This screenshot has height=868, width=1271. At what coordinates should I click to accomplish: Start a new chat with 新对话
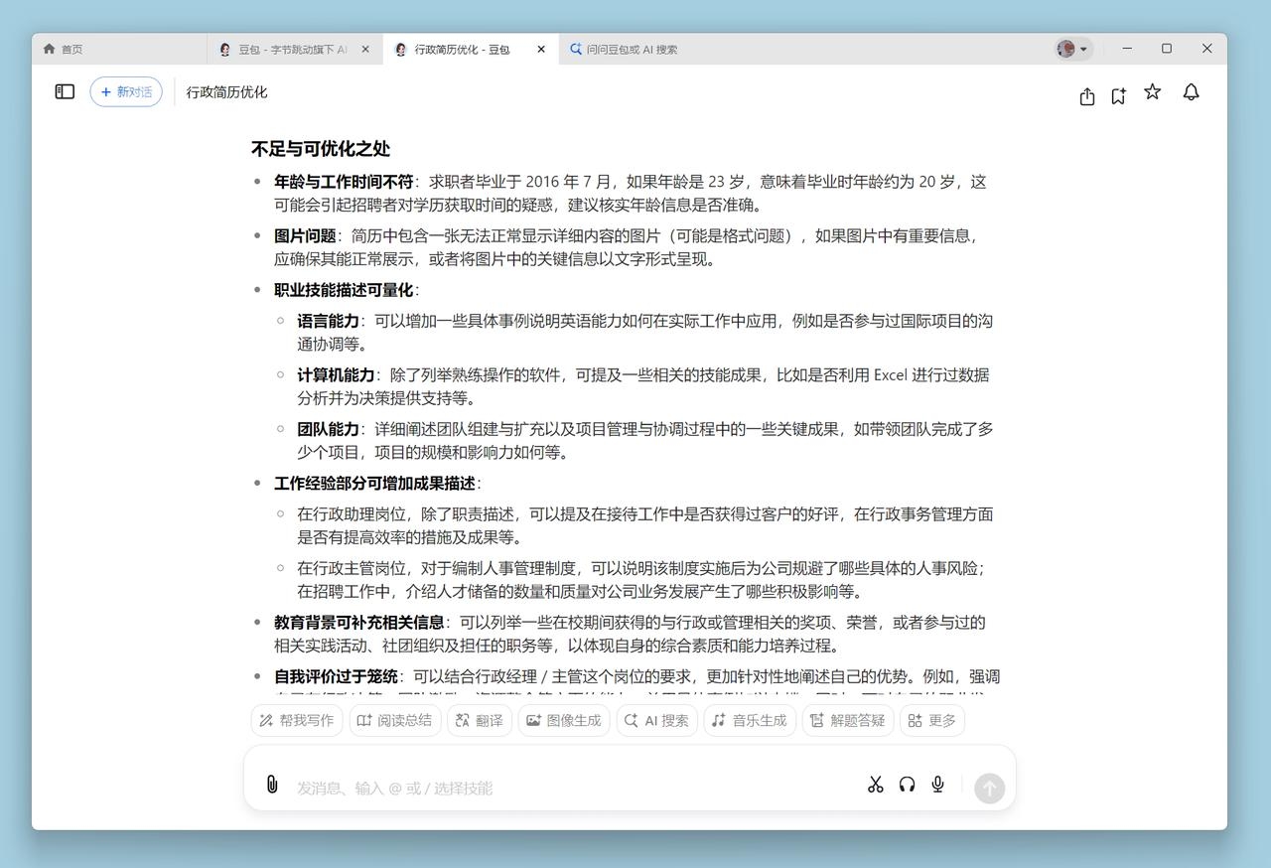point(126,92)
